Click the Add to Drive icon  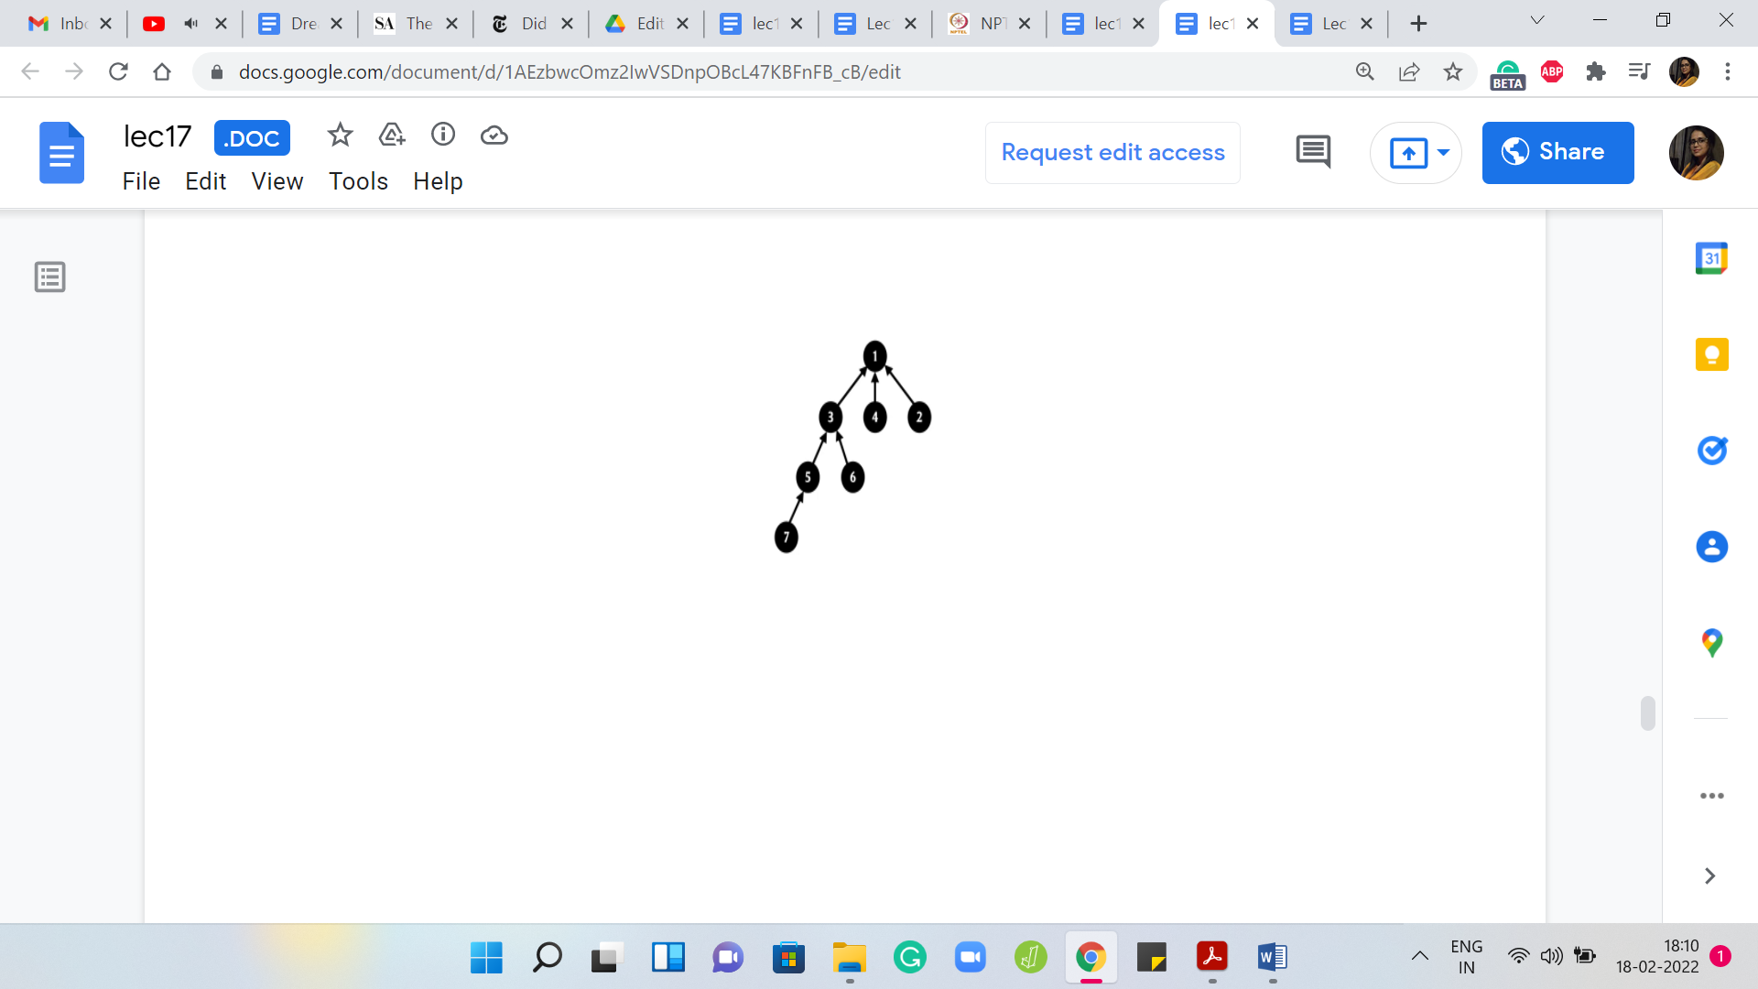point(392,136)
